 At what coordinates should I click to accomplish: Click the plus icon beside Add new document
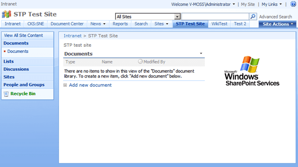pos(65,85)
